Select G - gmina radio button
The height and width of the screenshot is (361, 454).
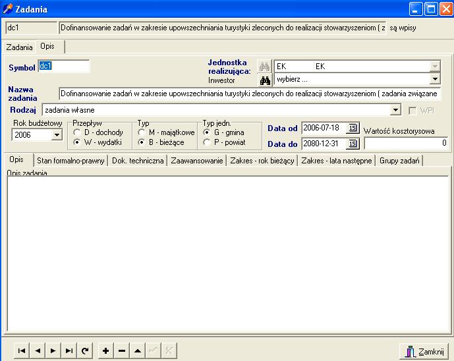coord(207,132)
